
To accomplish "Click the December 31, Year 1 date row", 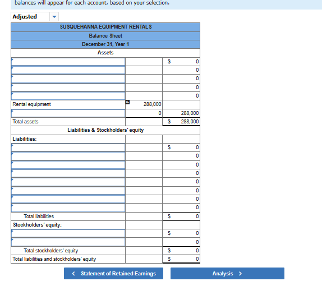I will coord(105,44).
